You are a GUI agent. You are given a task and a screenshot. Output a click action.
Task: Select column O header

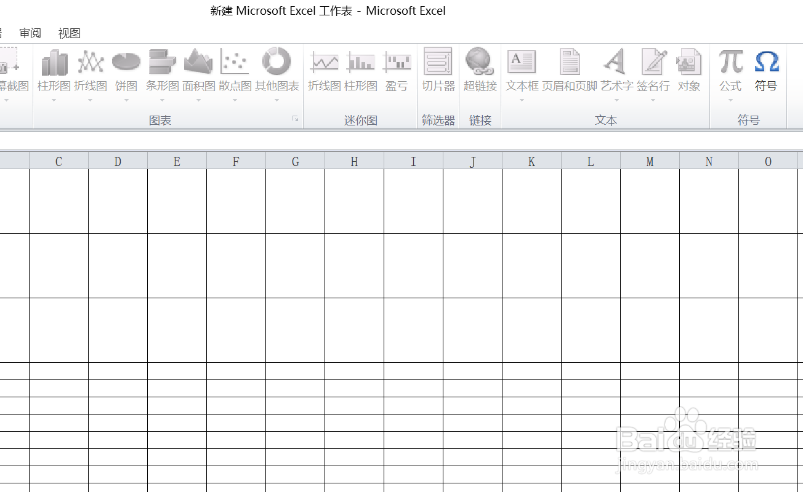point(769,161)
